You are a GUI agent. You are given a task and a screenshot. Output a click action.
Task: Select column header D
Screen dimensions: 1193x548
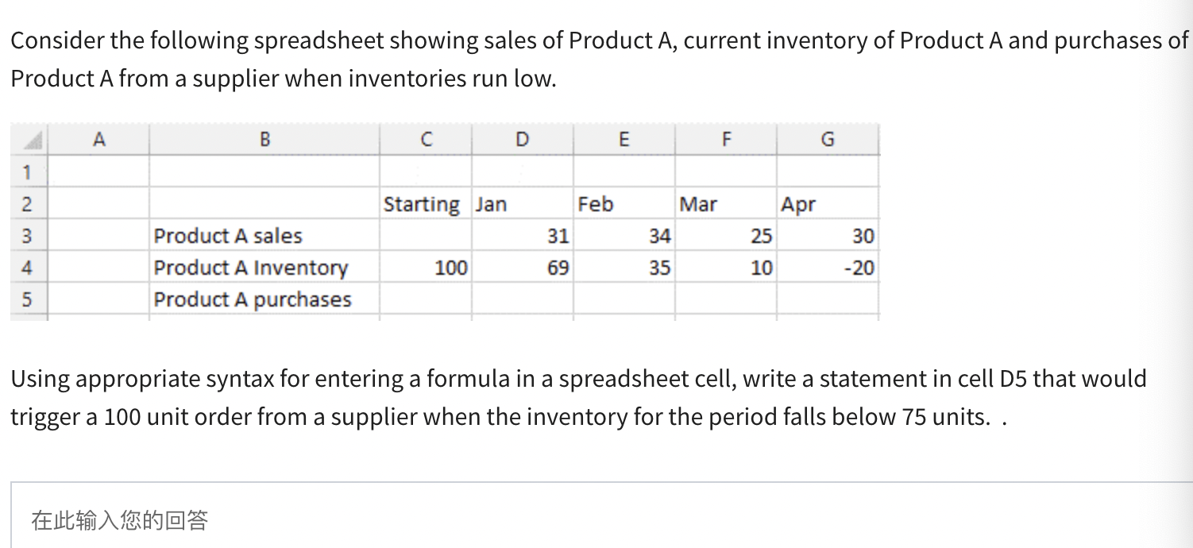point(522,139)
